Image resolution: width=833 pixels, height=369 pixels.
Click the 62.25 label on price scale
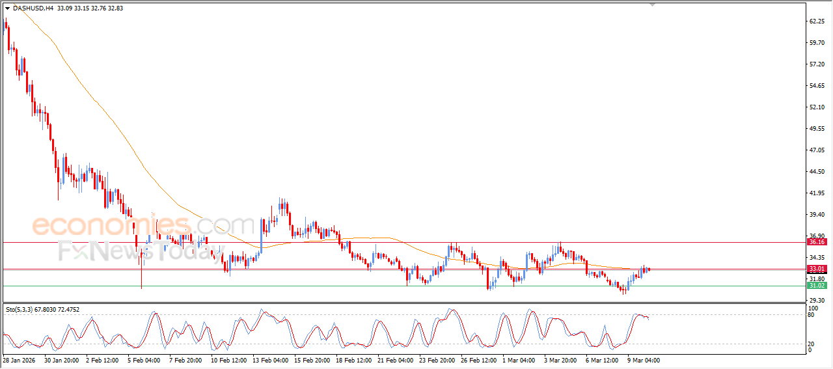pyautogui.click(x=817, y=21)
